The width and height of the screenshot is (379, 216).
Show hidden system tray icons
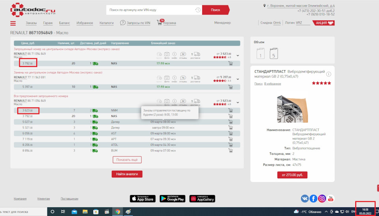click(326, 212)
